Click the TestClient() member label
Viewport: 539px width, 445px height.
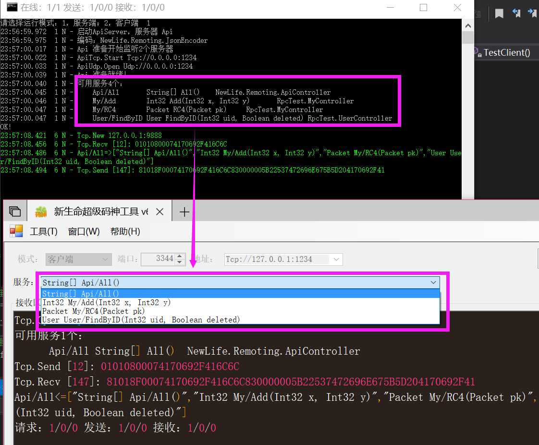(x=507, y=52)
